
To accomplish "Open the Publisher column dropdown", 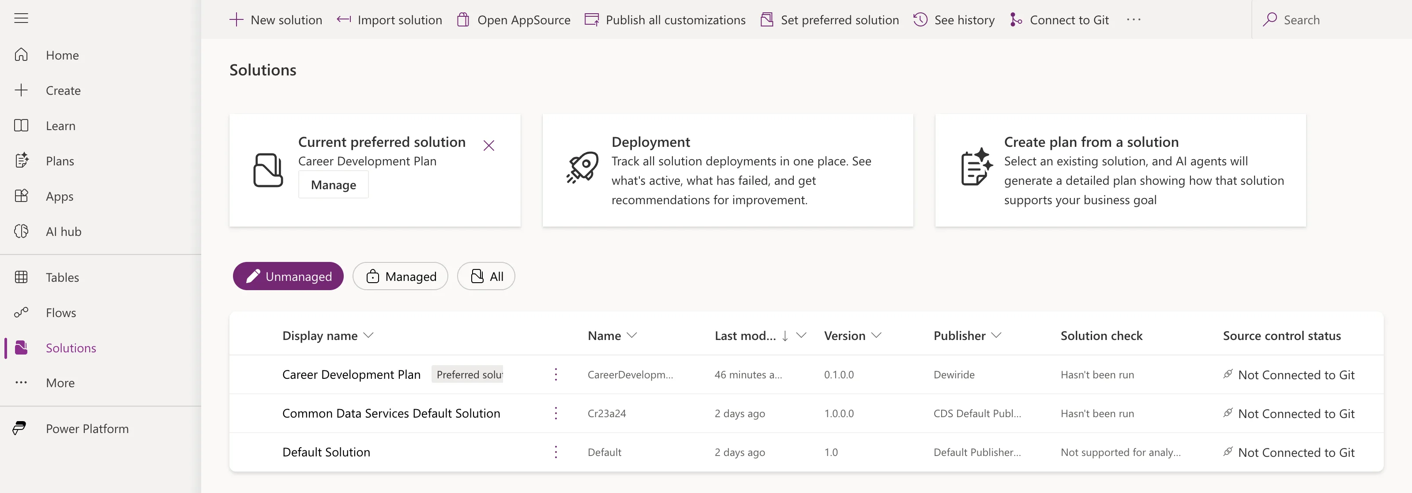I will (996, 335).
